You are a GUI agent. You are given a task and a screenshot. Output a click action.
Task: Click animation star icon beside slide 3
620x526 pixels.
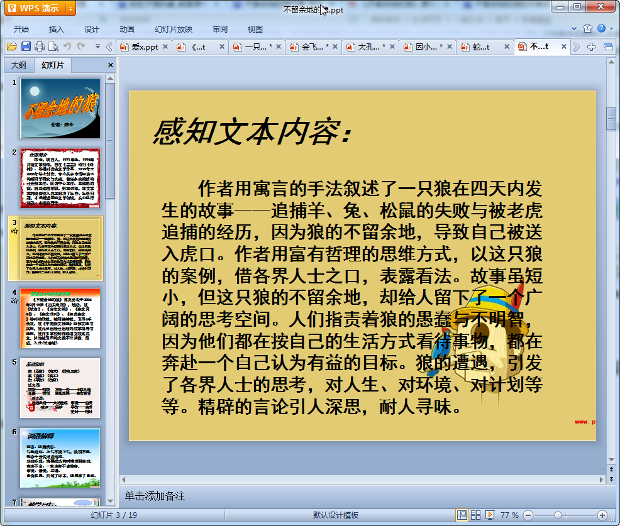tap(14, 231)
